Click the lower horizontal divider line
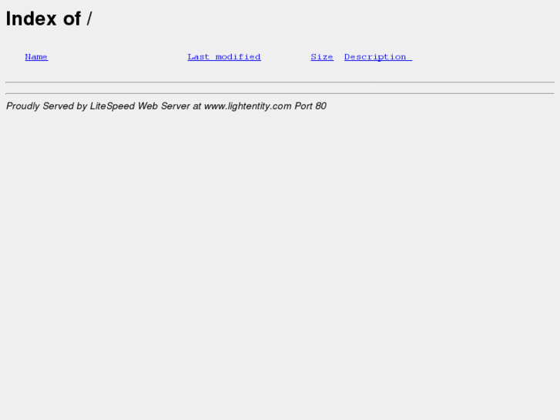Viewport: 560px width, 420px height. pos(280,94)
